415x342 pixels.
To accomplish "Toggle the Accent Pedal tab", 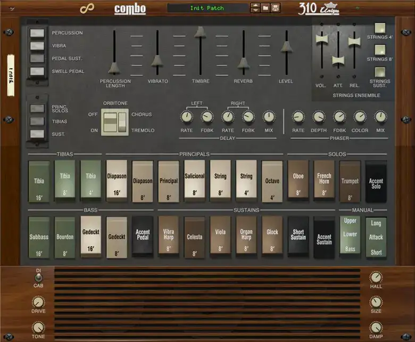I will (x=143, y=236).
